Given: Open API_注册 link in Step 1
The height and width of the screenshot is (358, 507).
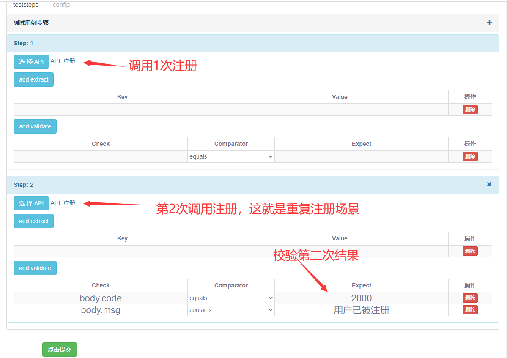Looking at the screenshot, I should coord(63,61).
